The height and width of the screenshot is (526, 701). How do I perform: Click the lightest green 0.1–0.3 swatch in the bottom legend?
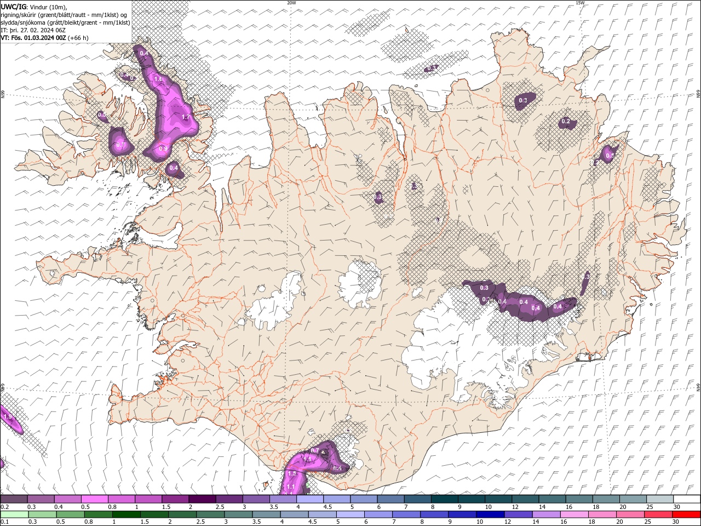point(14,514)
